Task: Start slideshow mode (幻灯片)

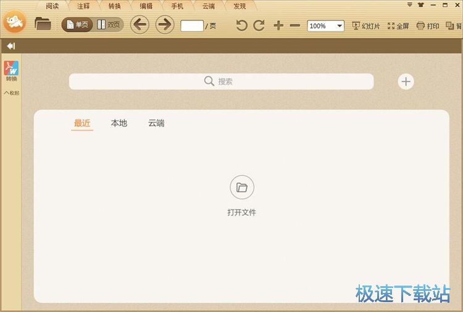Action: [x=366, y=26]
